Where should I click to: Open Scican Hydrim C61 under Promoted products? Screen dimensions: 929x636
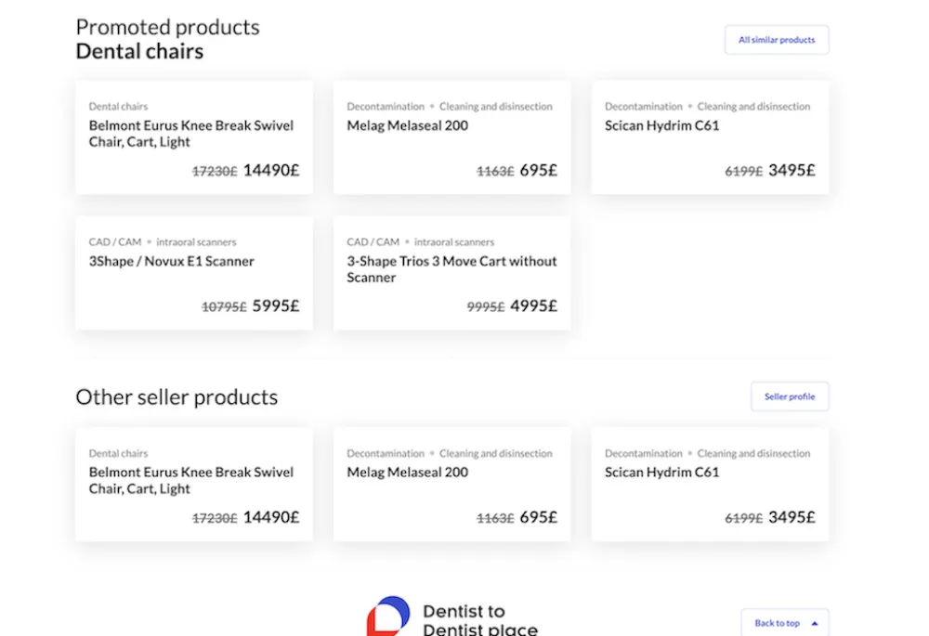click(710, 137)
